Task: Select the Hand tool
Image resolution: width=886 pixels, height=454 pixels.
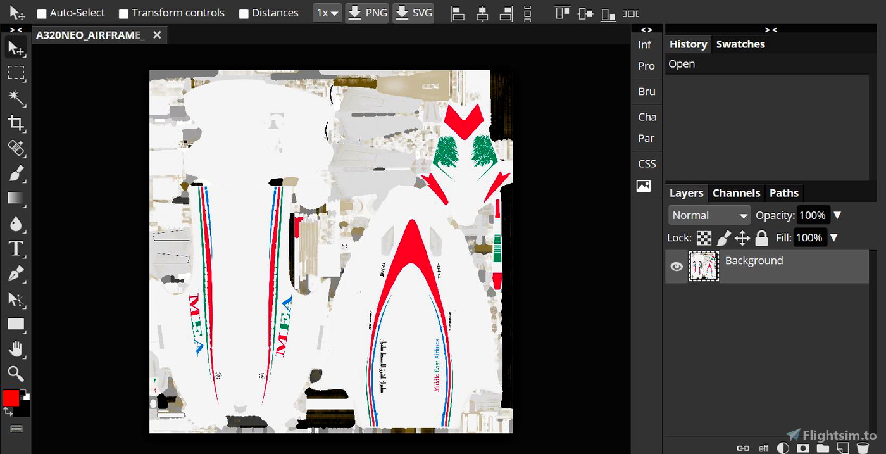Action: [16, 348]
